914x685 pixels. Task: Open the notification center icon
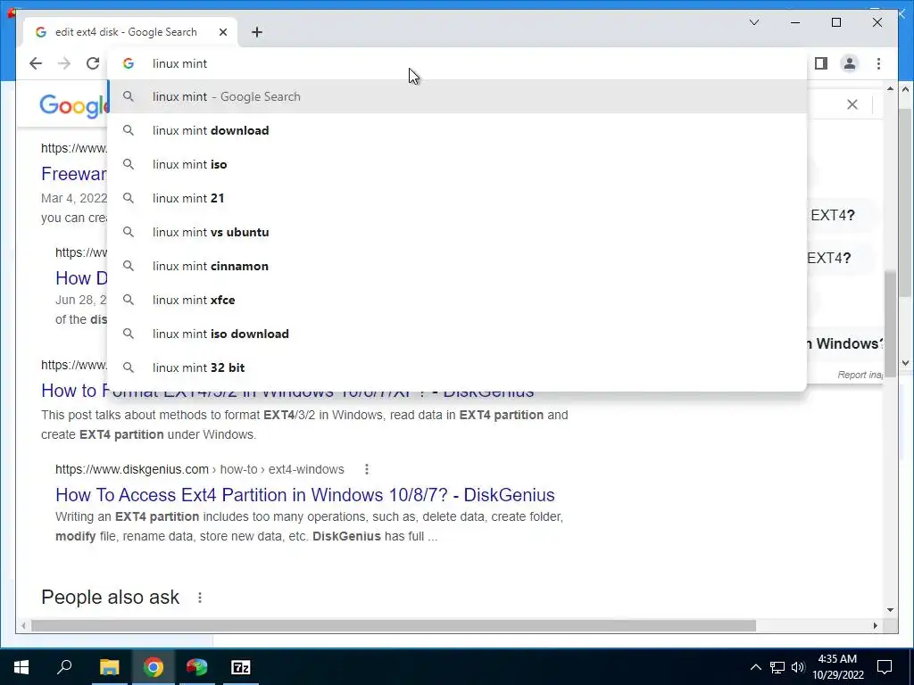[885, 667]
